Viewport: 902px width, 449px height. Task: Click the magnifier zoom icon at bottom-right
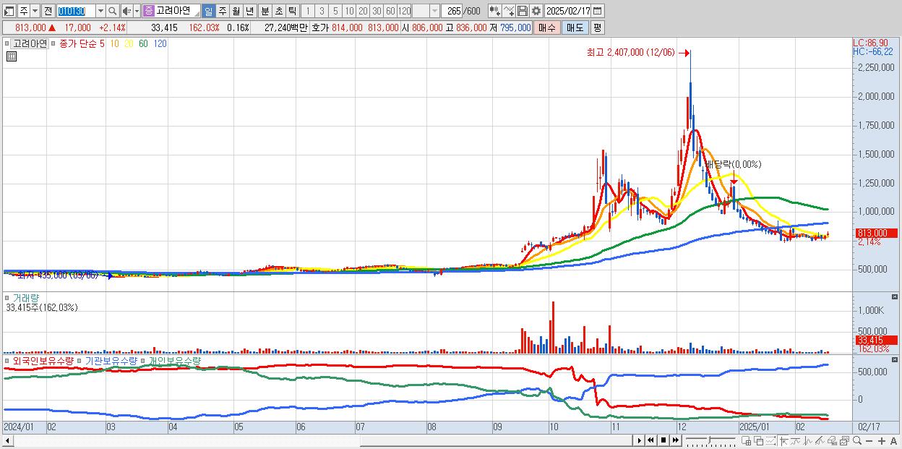pyautogui.click(x=857, y=440)
